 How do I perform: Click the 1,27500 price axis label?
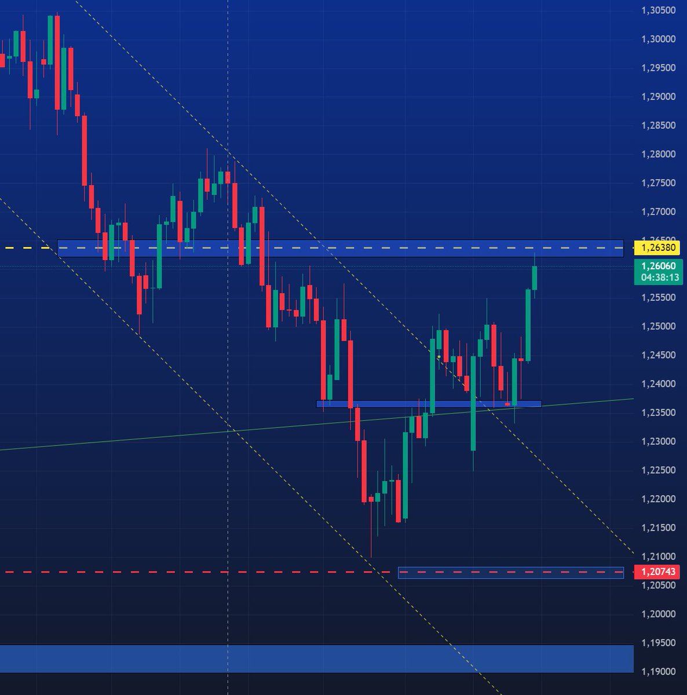coord(658,183)
